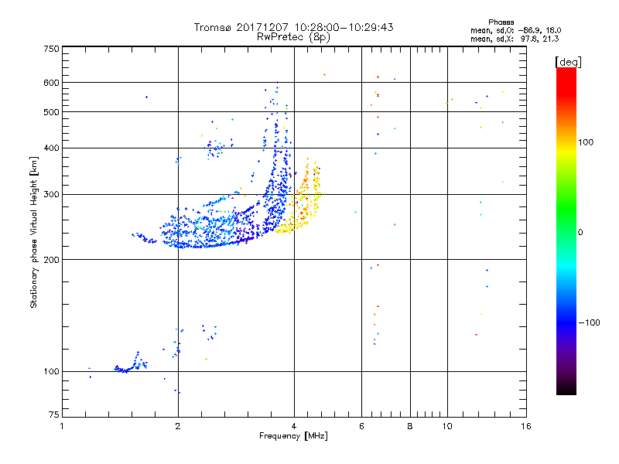Viewport: 619px width, 464px height.
Task: Click the x-axis tick label '2'
Action: point(178,426)
